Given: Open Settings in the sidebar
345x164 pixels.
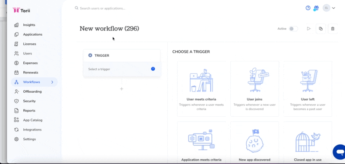Looking at the screenshot, I should click(x=29, y=139).
